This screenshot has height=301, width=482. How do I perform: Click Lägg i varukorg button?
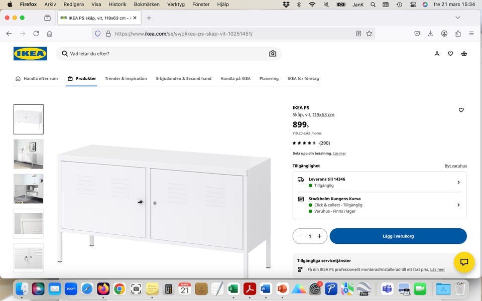point(398,236)
